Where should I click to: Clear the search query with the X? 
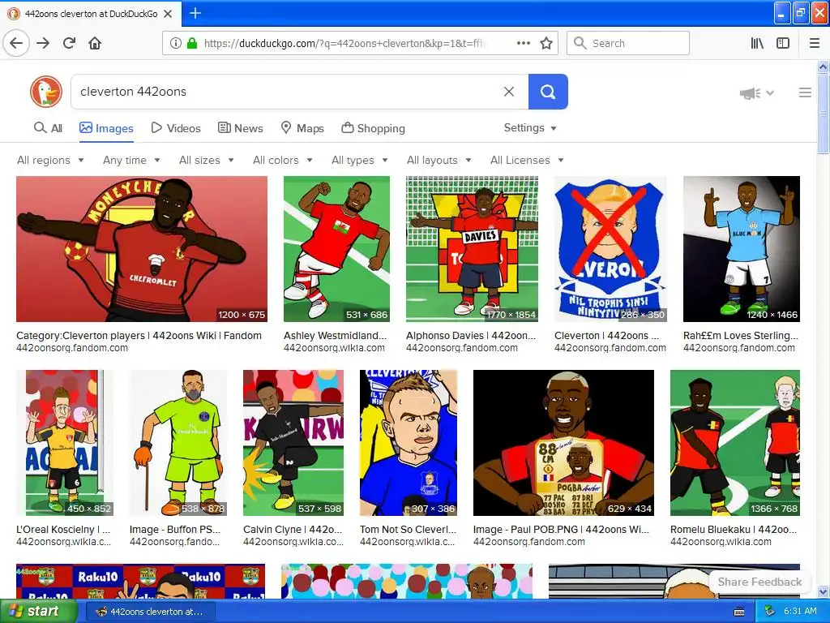[x=509, y=92]
